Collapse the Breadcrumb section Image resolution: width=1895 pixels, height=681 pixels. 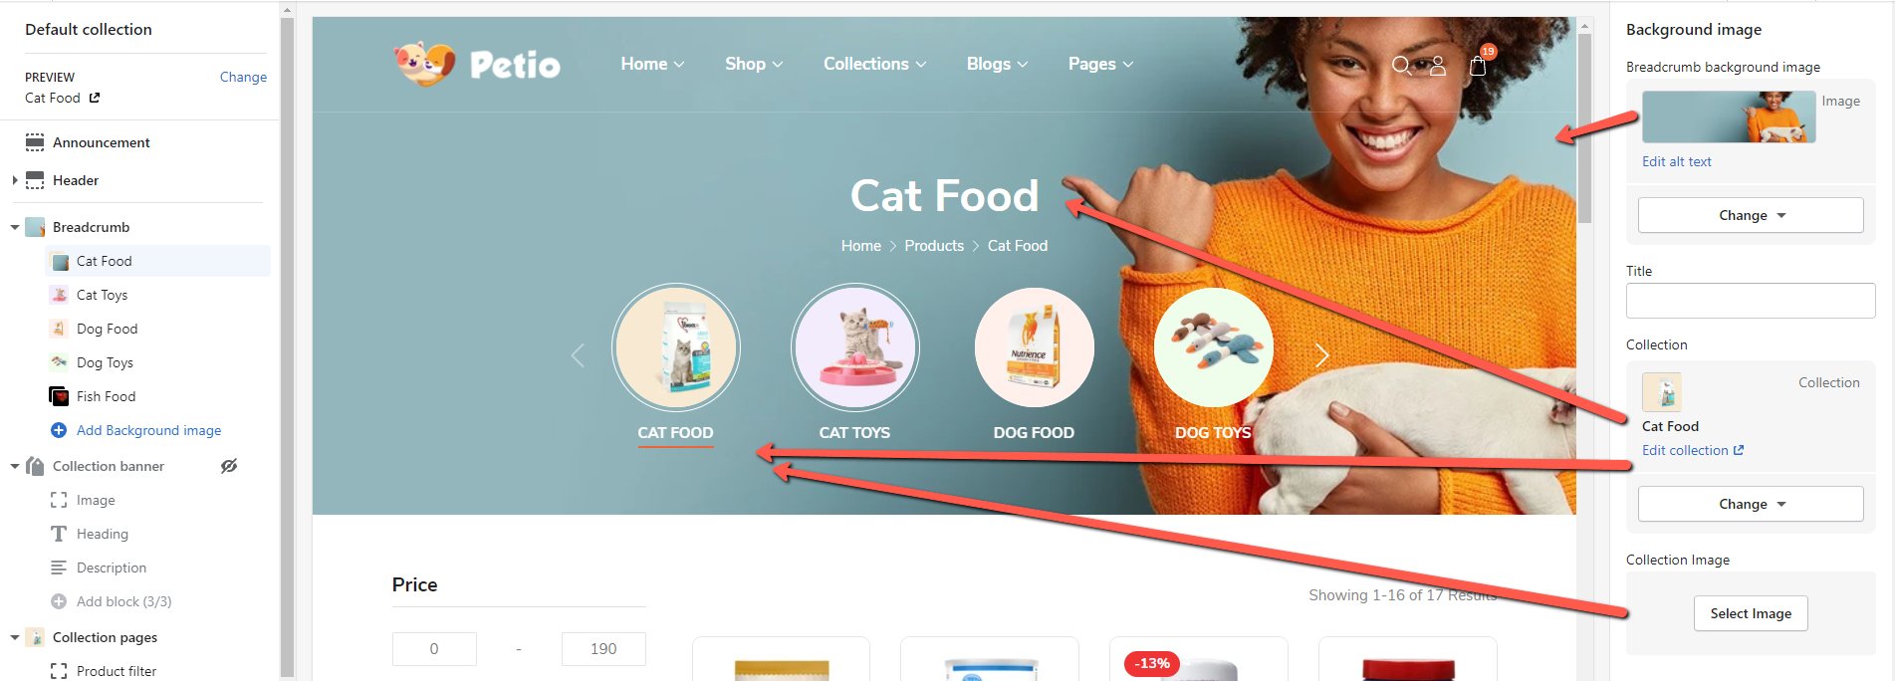coord(15,227)
